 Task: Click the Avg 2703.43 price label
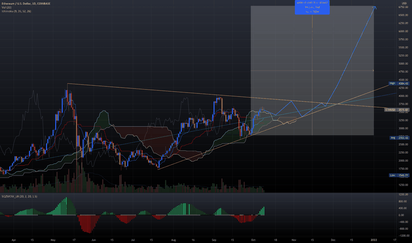(x=399, y=138)
